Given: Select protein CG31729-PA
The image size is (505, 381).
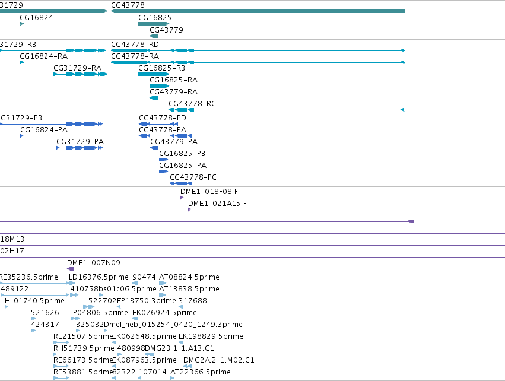Looking at the screenshot, I should tap(80, 148).
